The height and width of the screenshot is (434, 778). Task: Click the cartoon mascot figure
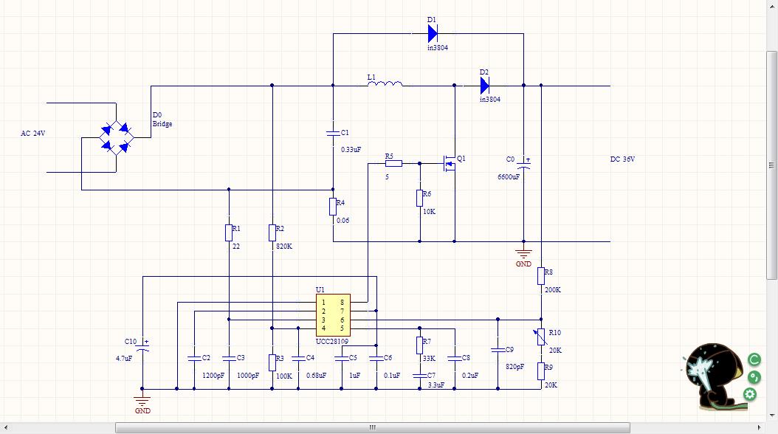714,376
